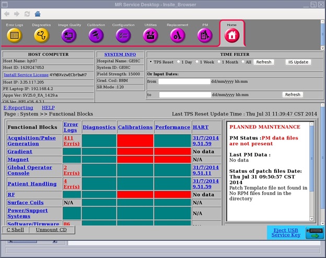Select the 1 Day time filter
Viewport: 326px width, 258px height.
pyautogui.click(x=178, y=62)
